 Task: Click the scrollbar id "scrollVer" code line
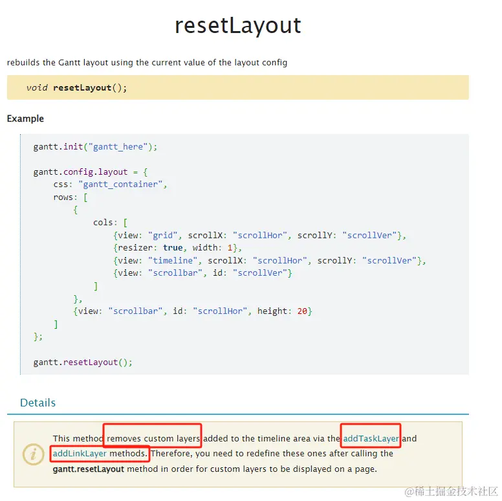pyautogui.click(x=202, y=273)
